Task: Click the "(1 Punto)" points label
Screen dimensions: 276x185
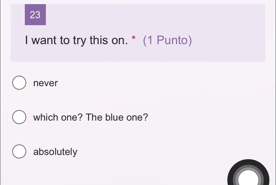Action: point(168,41)
